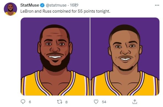The image size is (163, 107).
Task: Click the StatMuse display name
Action: 30,5
